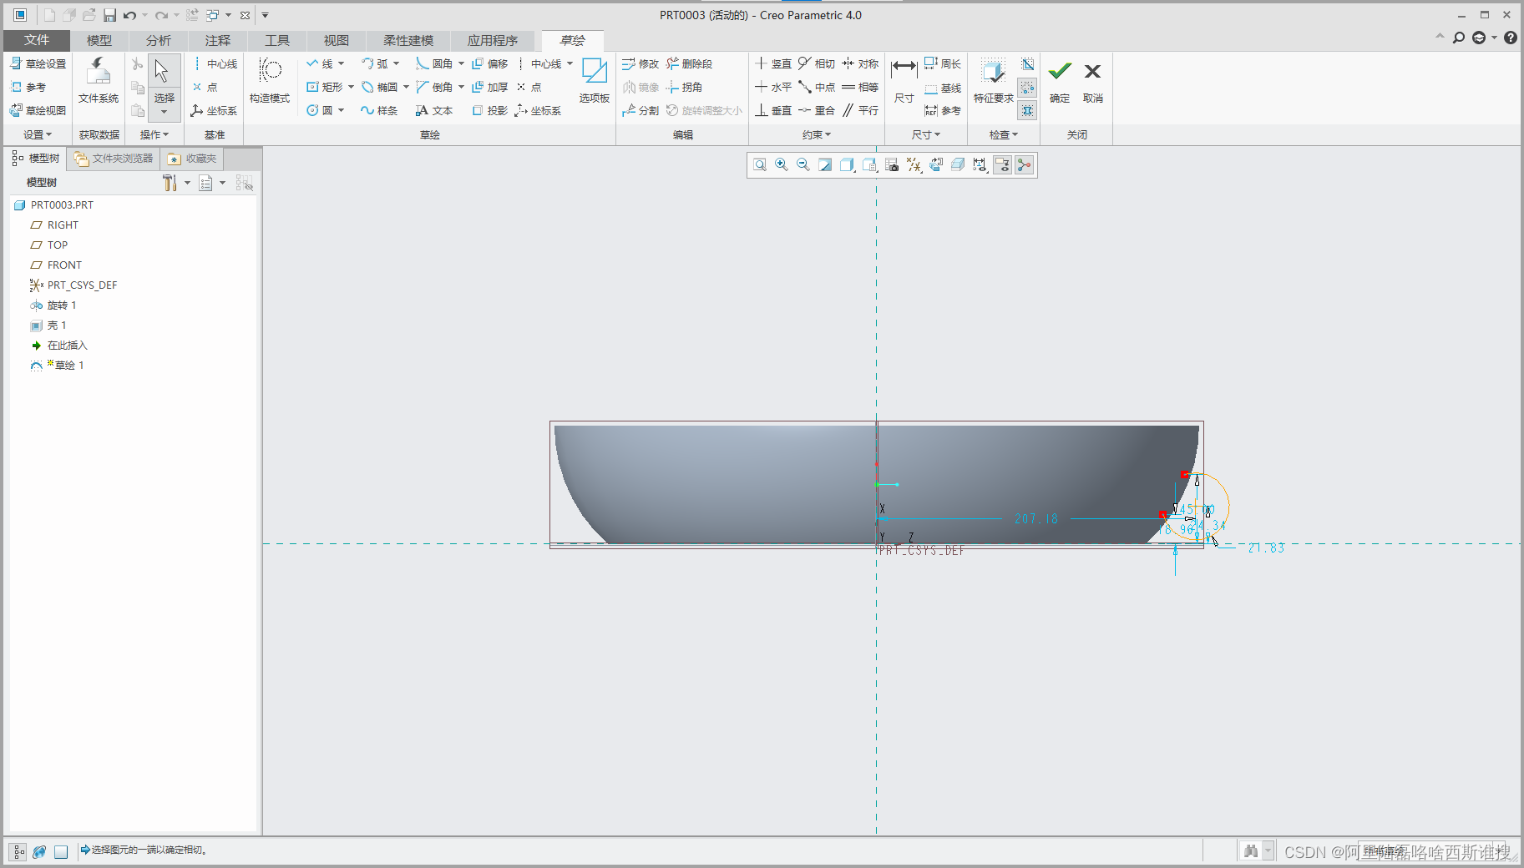Screen dimensions: 1524x868
Task: Select the FRONT datum plane in tree
Action: click(56, 265)
